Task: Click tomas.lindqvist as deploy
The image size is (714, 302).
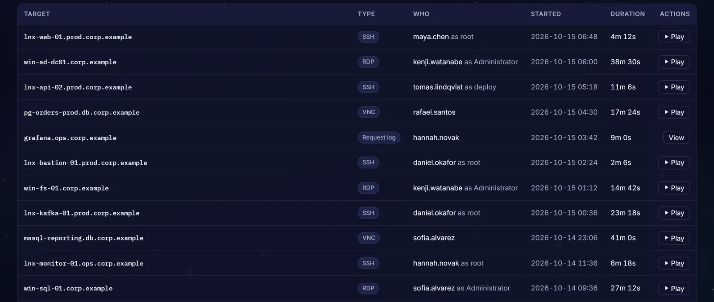Action: coord(454,87)
